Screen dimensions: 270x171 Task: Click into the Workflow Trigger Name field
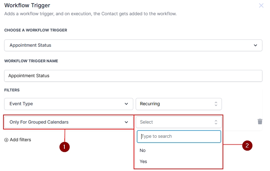pyautogui.click(x=133, y=76)
